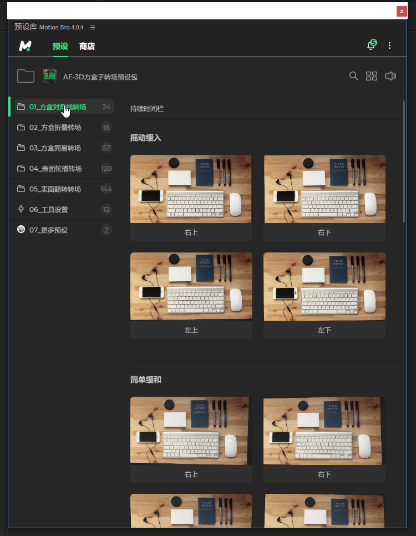Open the search magnifier
The height and width of the screenshot is (536, 416).
[354, 76]
